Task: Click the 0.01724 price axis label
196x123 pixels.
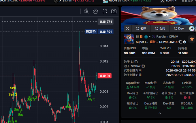Action: (105, 22)
